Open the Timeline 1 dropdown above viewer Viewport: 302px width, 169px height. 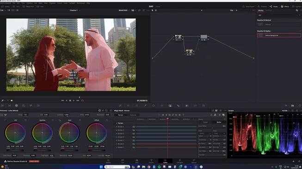click(x=75, y=10)
